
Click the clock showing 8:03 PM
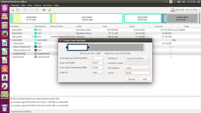(192, 2)
